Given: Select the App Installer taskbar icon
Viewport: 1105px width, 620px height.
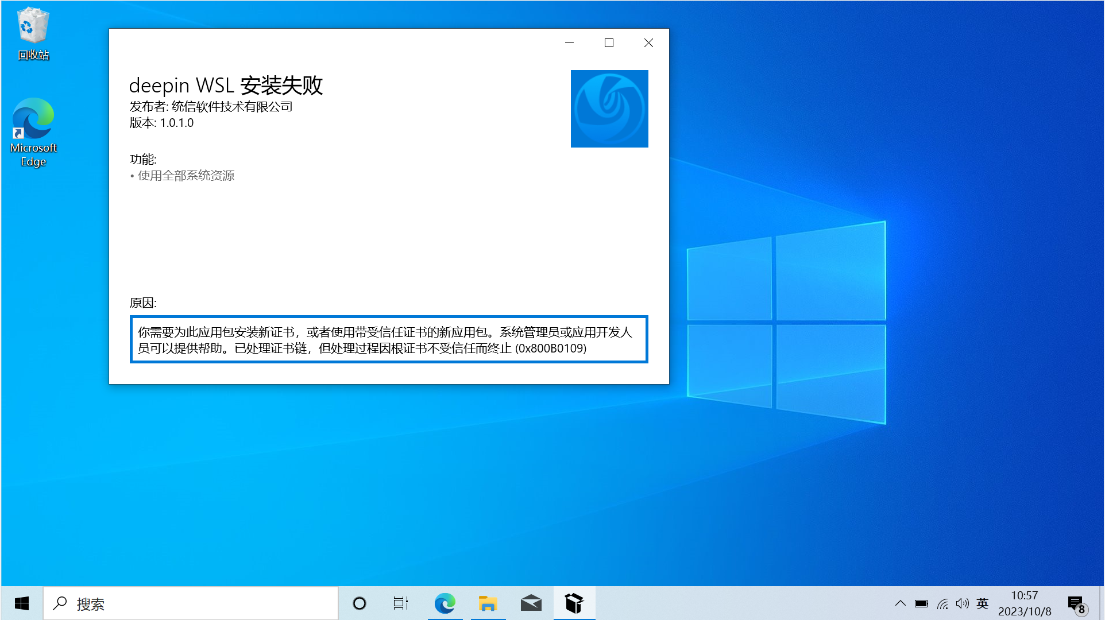Looking at the screenshot, I should [x=574, y=603].
